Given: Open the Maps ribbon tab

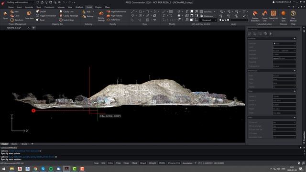Looking at the screenshot, I should click(x=107, y=7).
